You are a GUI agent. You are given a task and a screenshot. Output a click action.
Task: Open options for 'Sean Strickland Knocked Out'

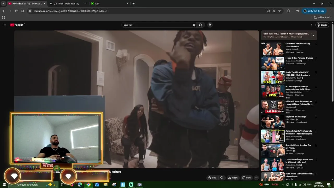tap(316, 145)
